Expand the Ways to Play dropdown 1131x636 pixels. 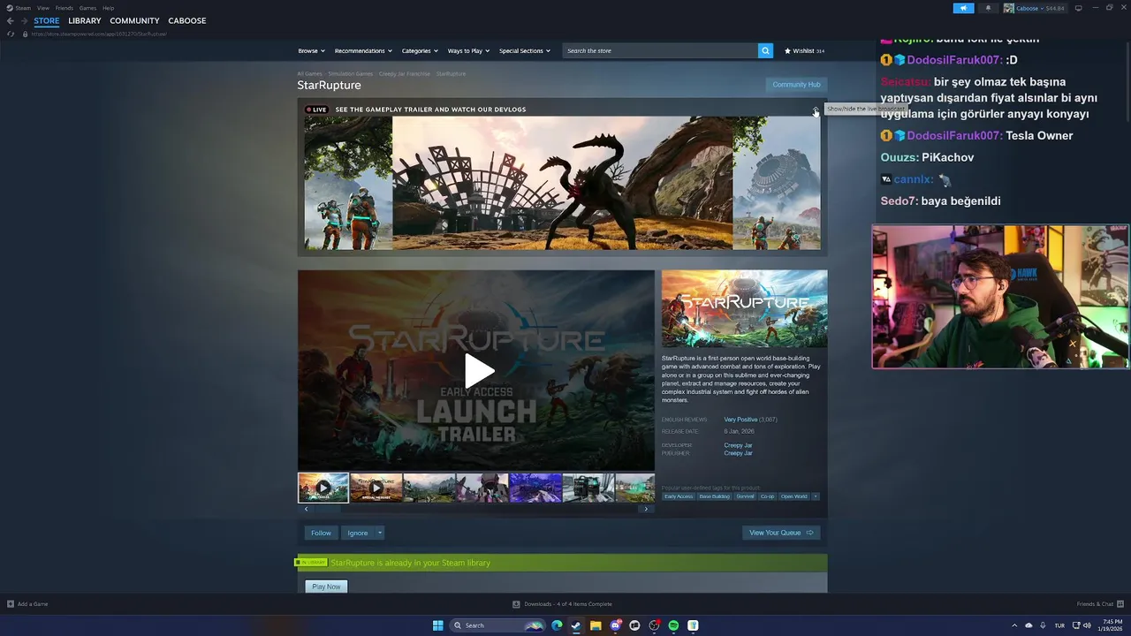tap(468, 50)
